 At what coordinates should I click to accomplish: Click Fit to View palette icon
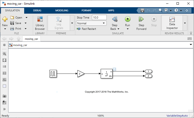click(x=4, y=60)
